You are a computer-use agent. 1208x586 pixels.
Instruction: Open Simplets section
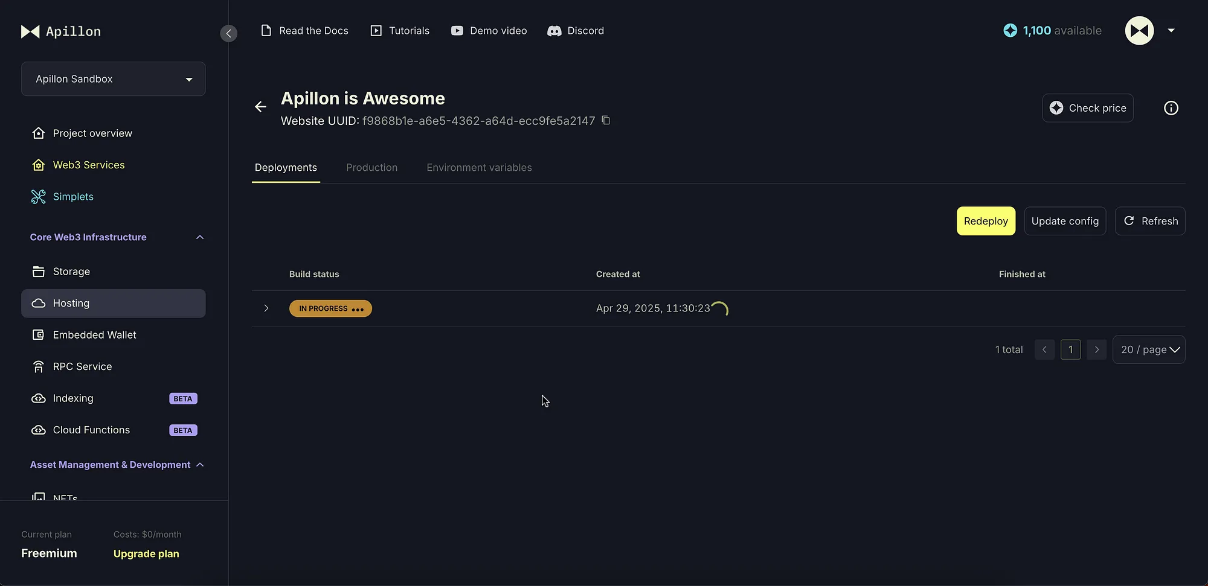(x=114, y=197)
